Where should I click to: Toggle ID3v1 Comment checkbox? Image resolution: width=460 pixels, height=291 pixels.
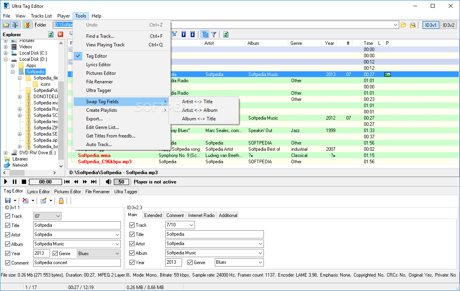pyautogui.click(x=8, y=263)
